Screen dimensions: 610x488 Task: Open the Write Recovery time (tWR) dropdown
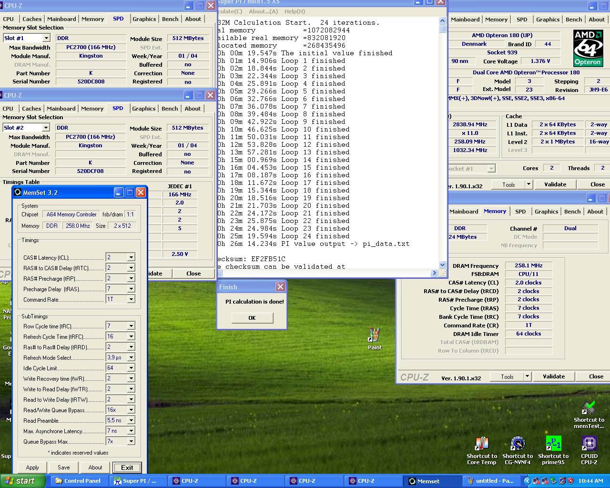pyautogui.click(x=131, y=378)
